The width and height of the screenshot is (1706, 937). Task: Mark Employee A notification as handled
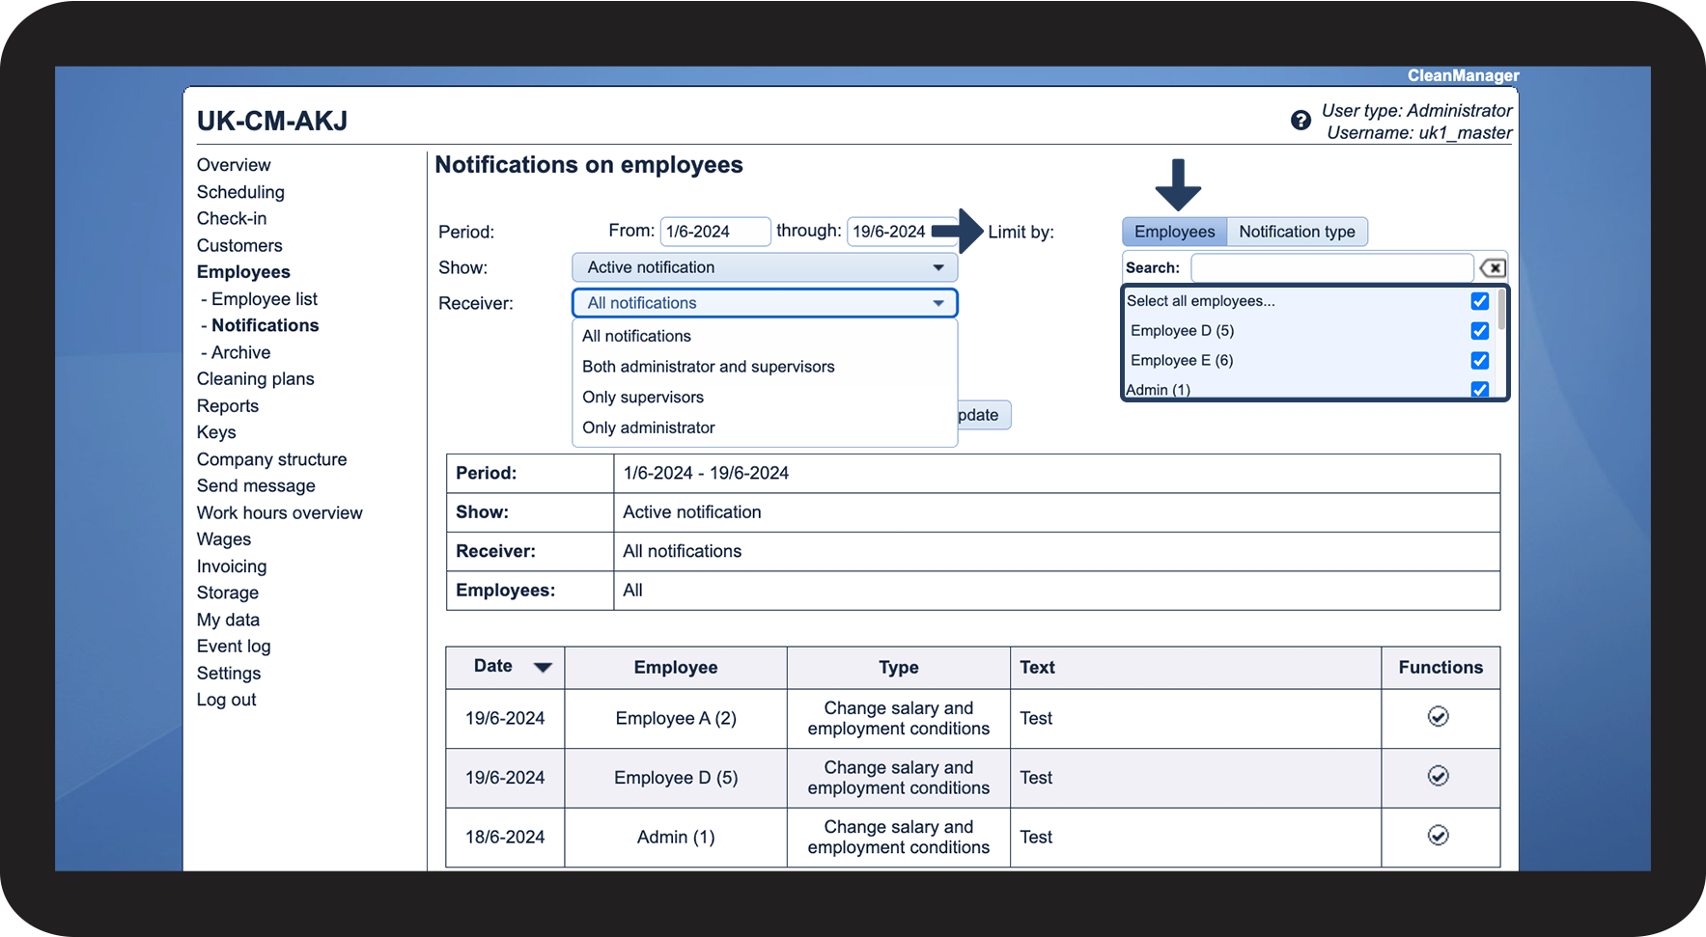pyautogui.click(x=1438, y=717)
